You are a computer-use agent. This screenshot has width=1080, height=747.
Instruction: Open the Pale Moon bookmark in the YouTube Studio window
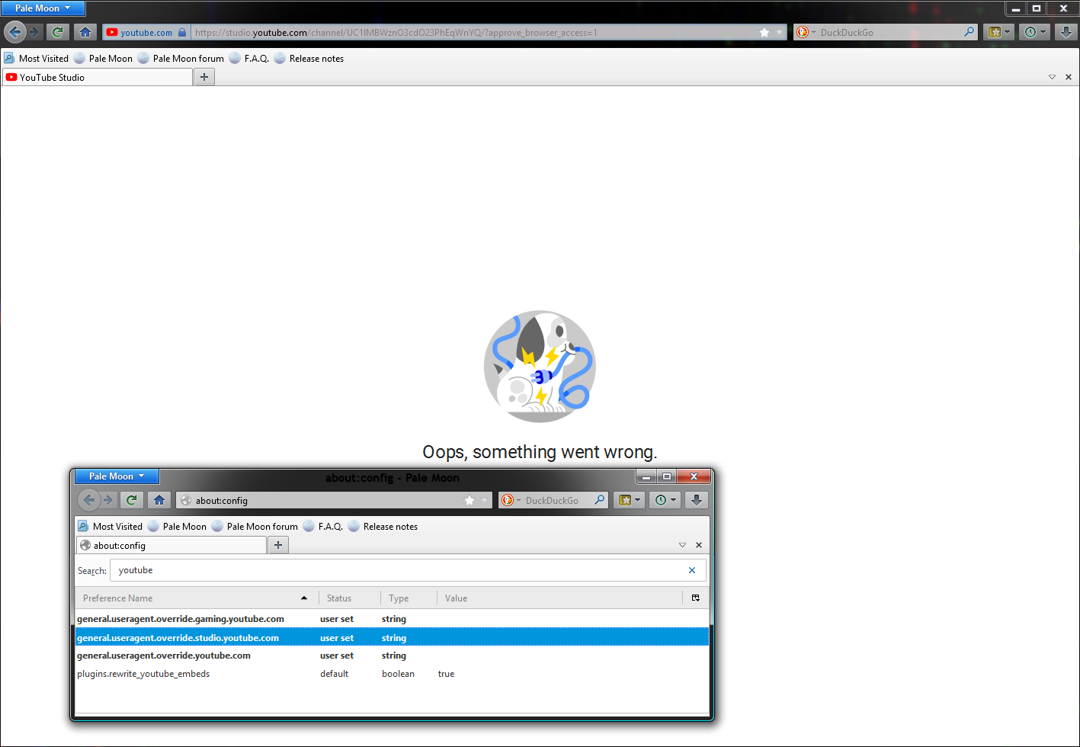pos(103,58)
